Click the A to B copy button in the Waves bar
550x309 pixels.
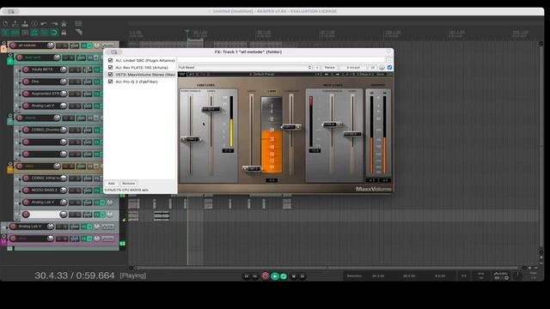350,75
